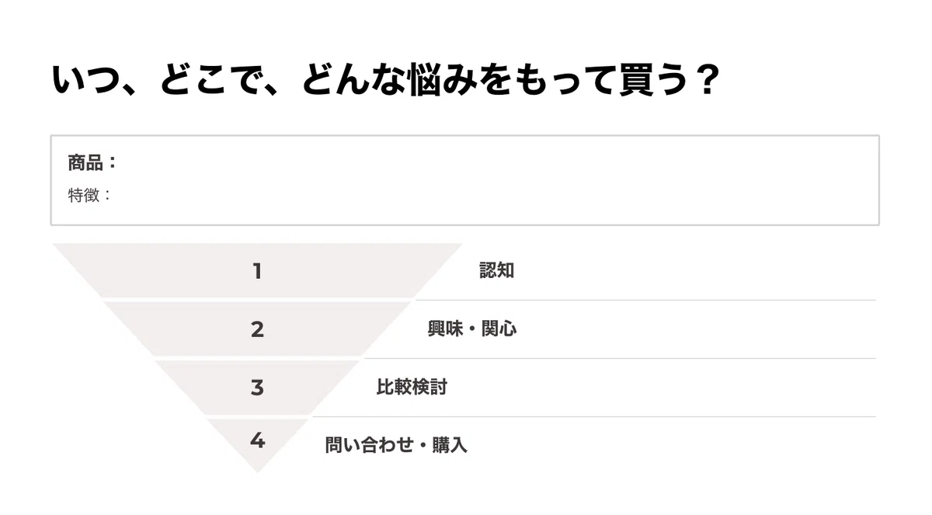Image resolution: width=932 pixels, height=515 pixels.
Task: Click the slide title いつ、どこで、どんな悩みをもって買う？
Action: pos(385,82)
